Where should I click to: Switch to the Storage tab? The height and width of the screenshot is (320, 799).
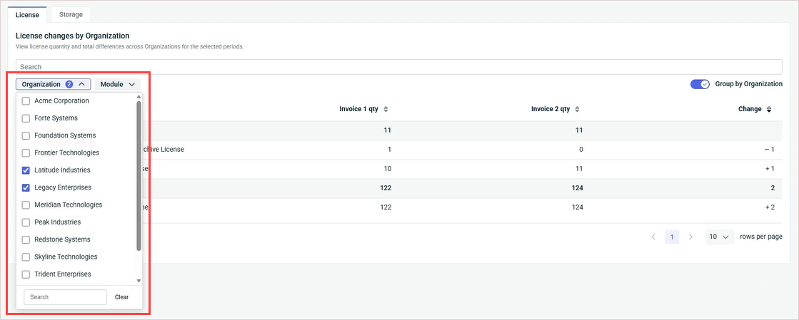click(71, 14)
